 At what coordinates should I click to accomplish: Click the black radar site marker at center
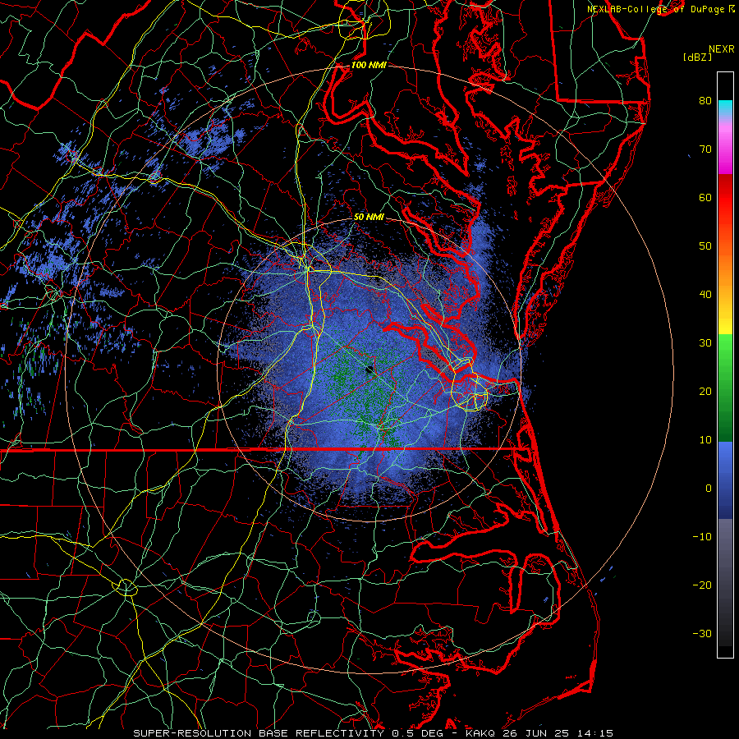(x=369, y=369)
